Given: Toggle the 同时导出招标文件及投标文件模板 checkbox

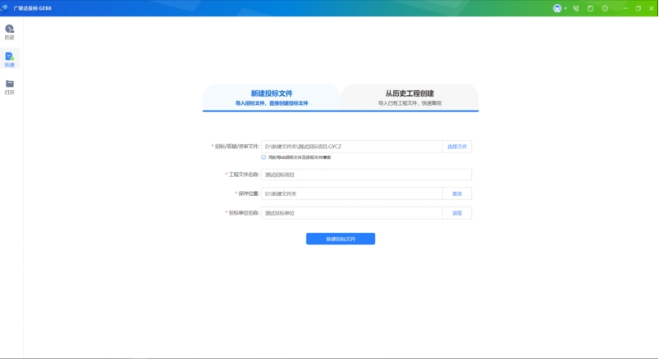Looking at the screenshot, I should click(x=263, y=157).
